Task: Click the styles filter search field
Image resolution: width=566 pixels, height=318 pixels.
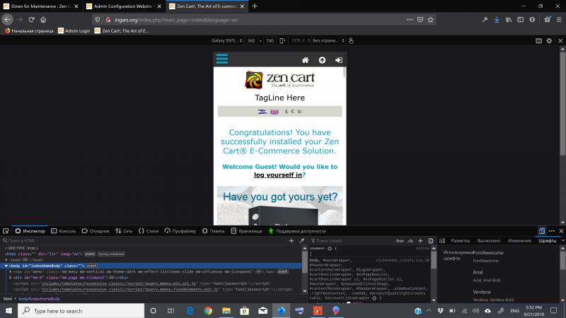Action: click(352, 240)
